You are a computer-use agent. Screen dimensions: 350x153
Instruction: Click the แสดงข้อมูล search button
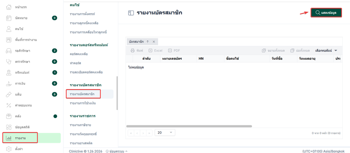(x=326, y=13)
